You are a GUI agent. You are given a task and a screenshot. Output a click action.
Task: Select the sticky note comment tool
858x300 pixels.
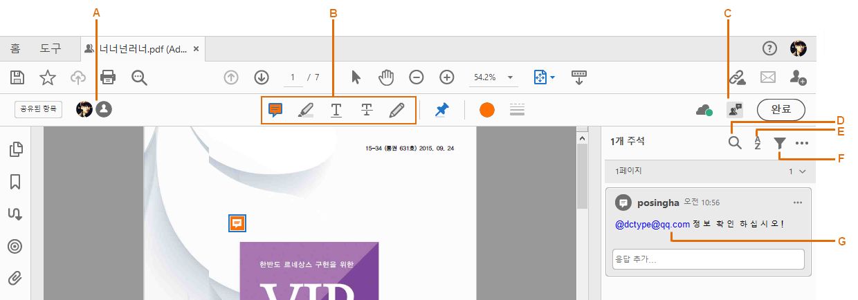pos(276,110)
